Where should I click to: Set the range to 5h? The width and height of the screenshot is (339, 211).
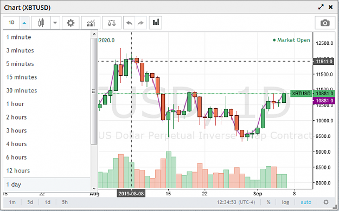(65, 202)
